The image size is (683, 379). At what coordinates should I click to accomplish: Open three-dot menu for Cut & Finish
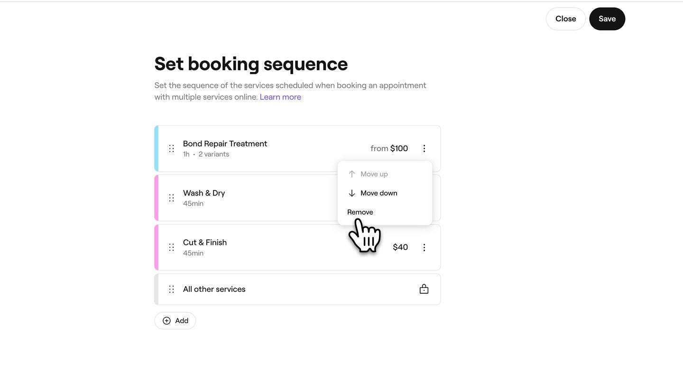(424, 247)
